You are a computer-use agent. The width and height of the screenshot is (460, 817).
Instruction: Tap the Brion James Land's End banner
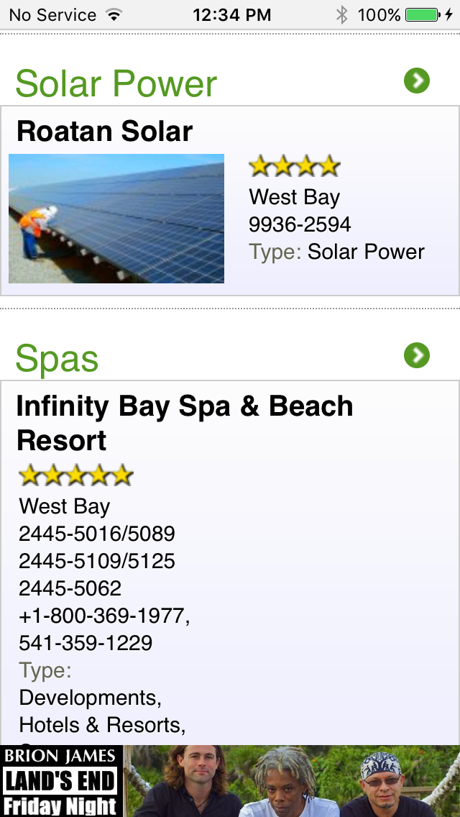[61, 781]
